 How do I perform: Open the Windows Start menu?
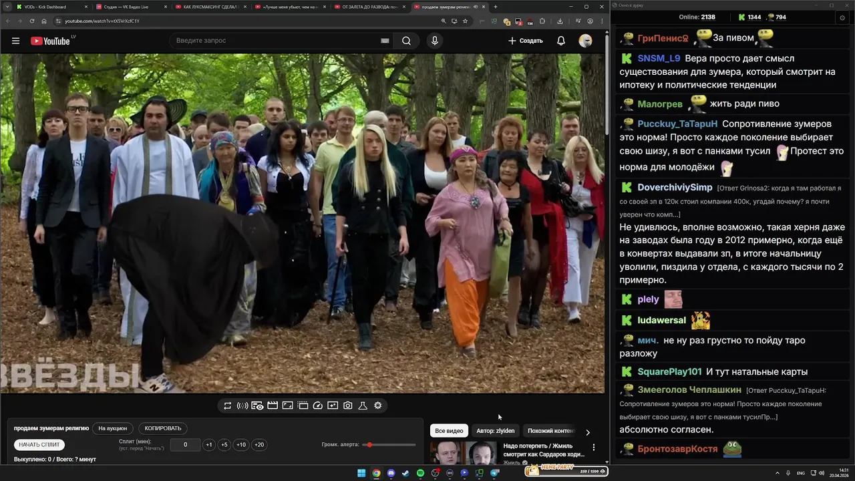point(361,473)
